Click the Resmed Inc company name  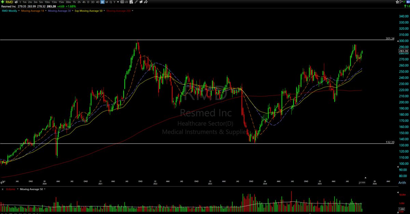click(x=9, y=6)
